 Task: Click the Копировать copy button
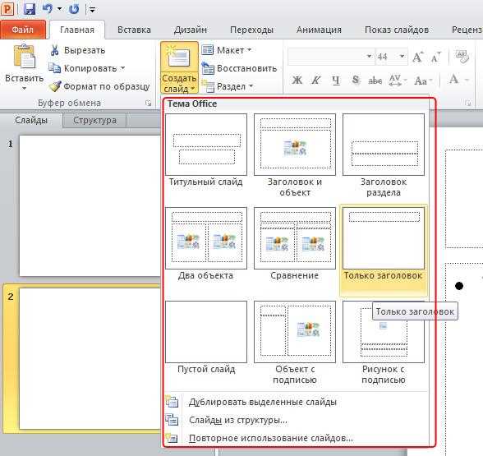[x=83, y=68]
